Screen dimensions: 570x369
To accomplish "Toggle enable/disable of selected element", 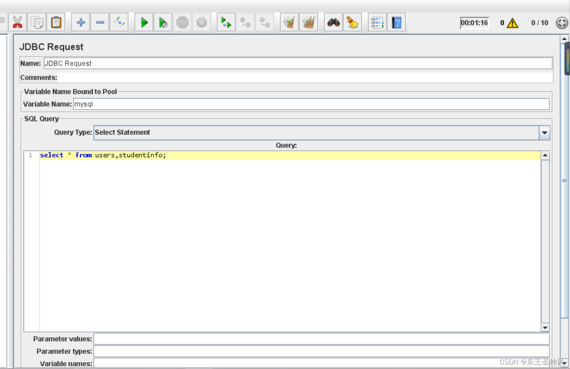I will (119, 23).
